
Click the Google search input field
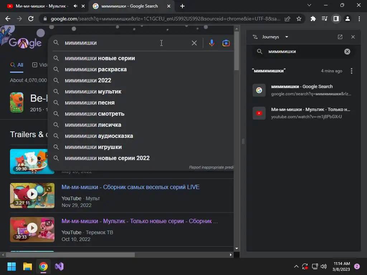[127, 43]
